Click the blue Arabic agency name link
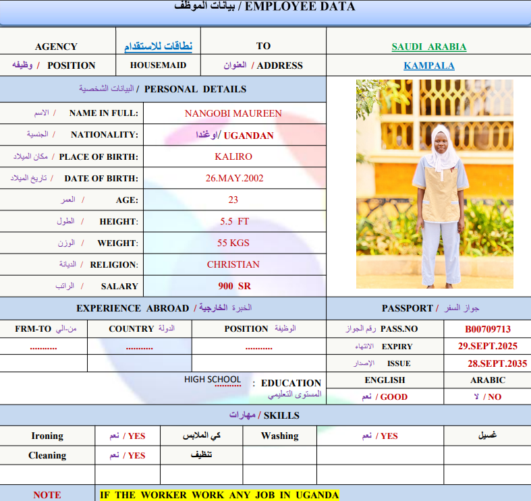This screenshot has width=531, height=501. [x=158, y=47]
